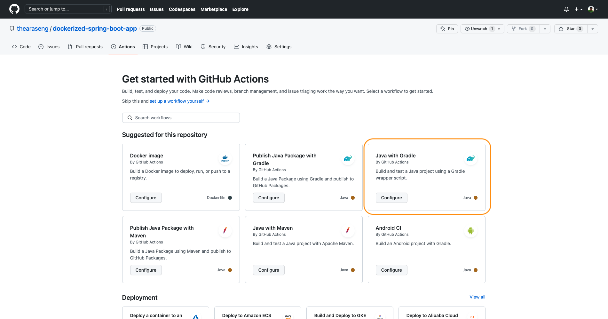The width and height of the screenshot is (608, 319).
Task: Click Maven feather icon on Java with Maven card
Action: (x=348, y=231)
